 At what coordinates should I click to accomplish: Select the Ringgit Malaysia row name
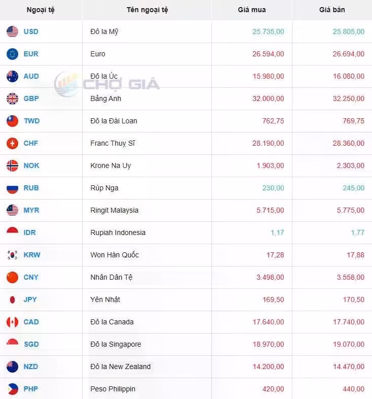point(114,210)
